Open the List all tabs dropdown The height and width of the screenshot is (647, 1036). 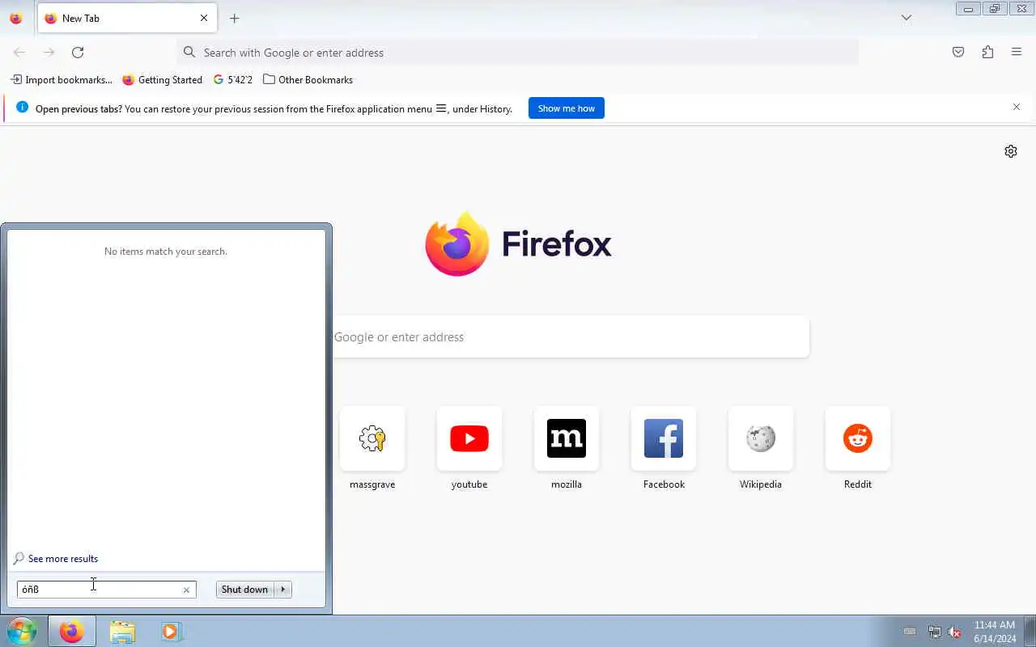click(906, 18)
